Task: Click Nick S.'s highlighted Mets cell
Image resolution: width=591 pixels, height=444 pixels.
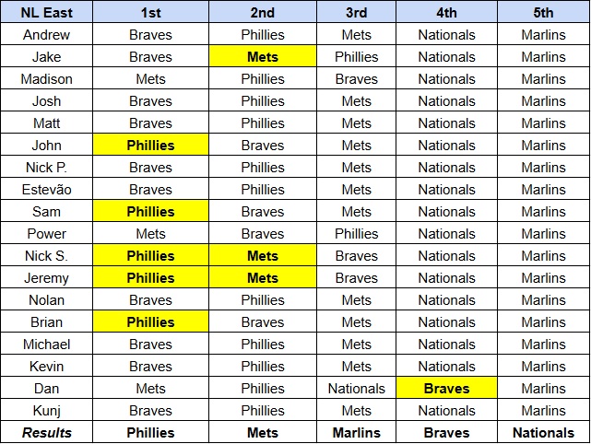Action: (x=263, y=256)
